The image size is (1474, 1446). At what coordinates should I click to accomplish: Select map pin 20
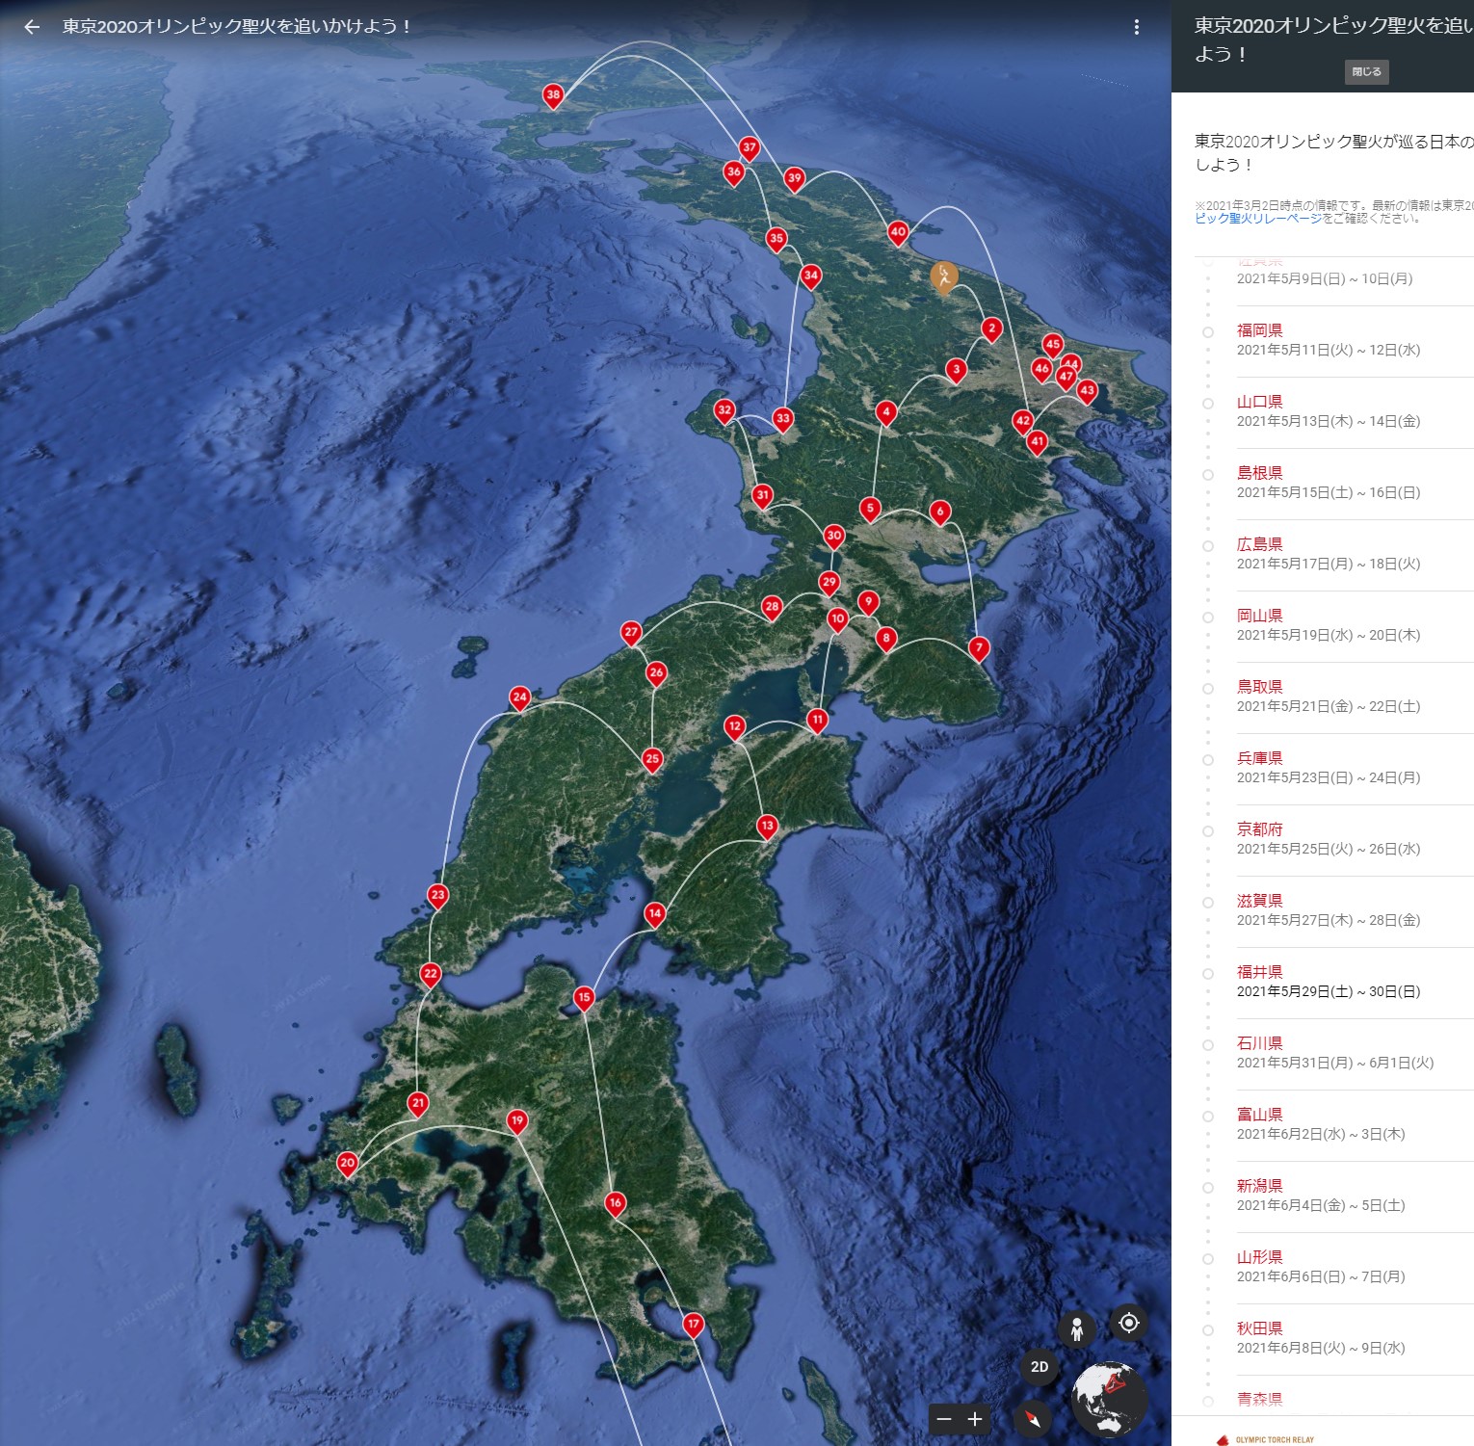click(x=348, y=1164)
